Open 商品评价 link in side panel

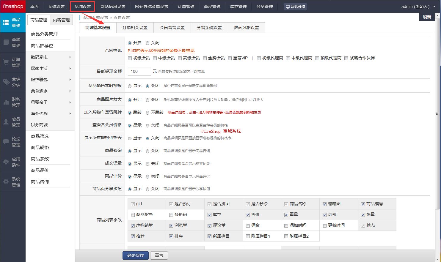[x=40, y=171]
